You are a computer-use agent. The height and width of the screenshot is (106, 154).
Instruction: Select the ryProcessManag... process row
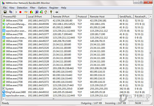(75, 24)
